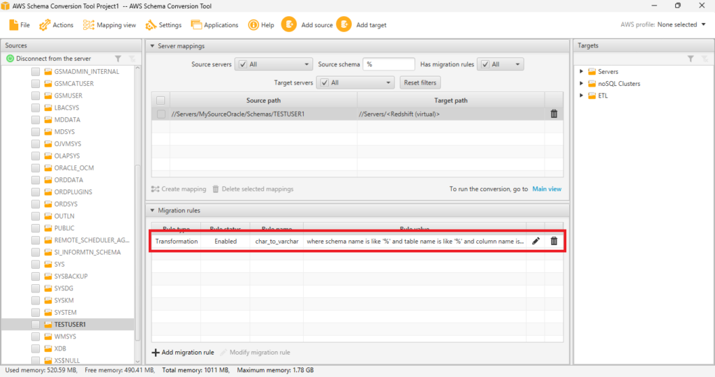Open the Source servers dropdown
Screen dimensions: 715x377
tap(271, 64)
